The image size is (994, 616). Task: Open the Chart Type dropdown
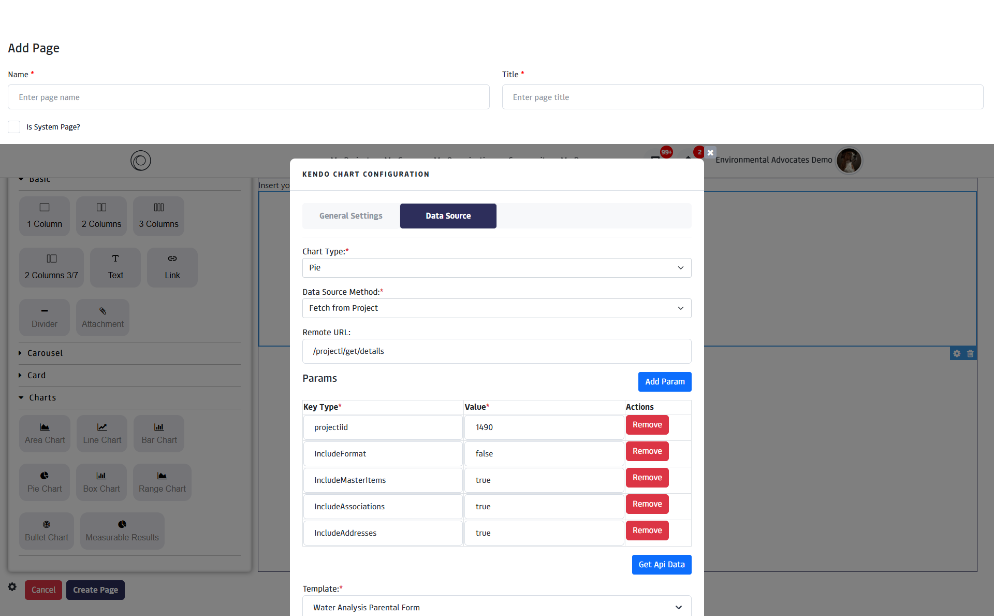pos(496,268)
